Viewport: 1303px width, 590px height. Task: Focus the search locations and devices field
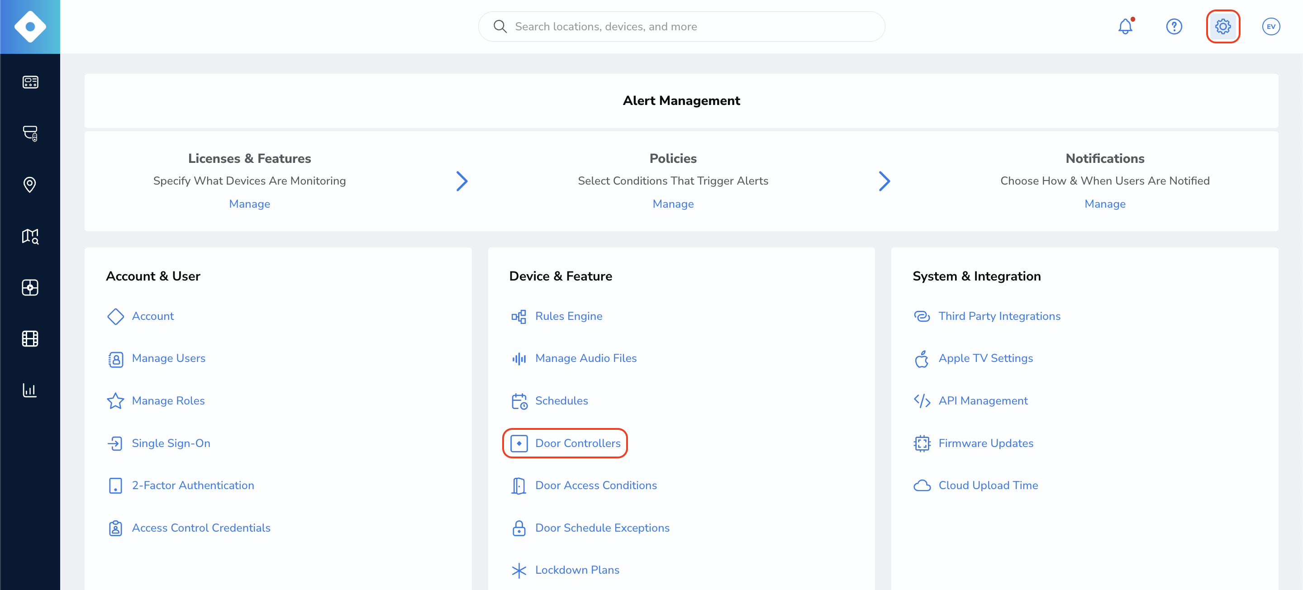[681, 26]
